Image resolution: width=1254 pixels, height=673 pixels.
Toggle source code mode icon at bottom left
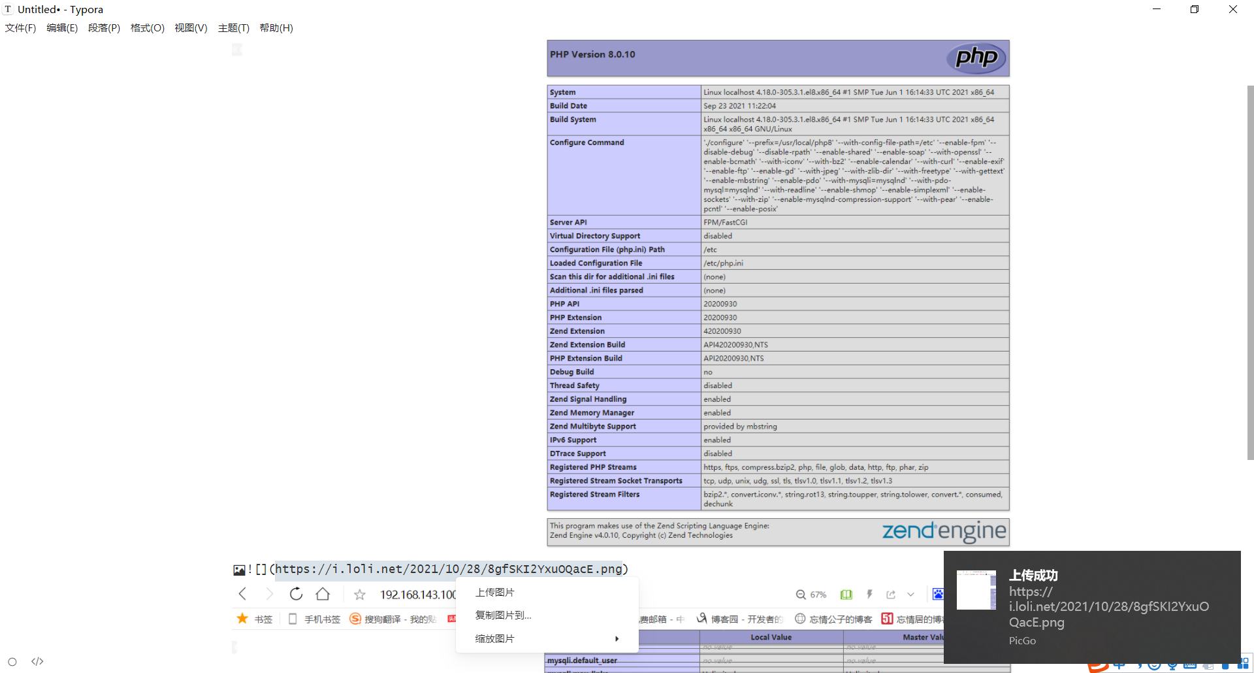37,661
